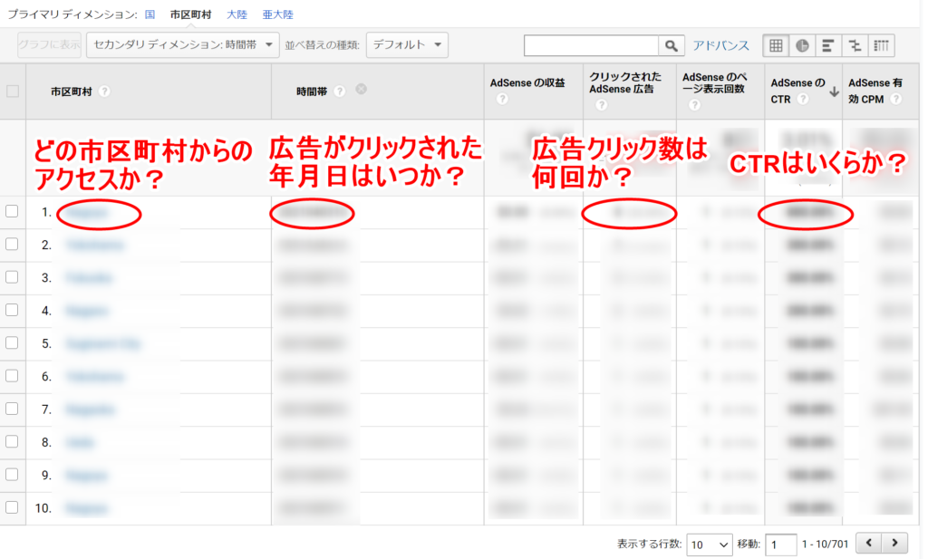Click the table search input field

(591, 45)
